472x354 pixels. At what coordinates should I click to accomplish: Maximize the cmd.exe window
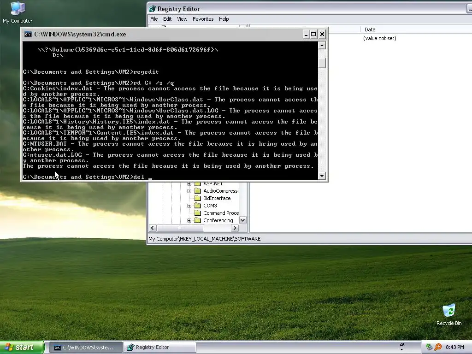click(x=313, y=34)
